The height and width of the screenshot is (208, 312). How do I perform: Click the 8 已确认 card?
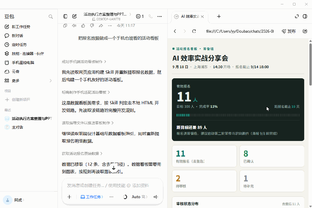tap(272, 156)
